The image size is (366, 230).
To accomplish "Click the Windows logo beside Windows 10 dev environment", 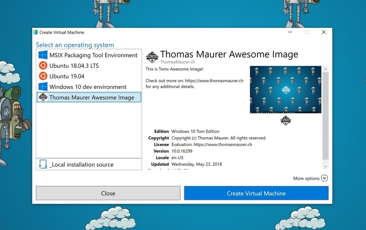I will [x=43, y=87].
